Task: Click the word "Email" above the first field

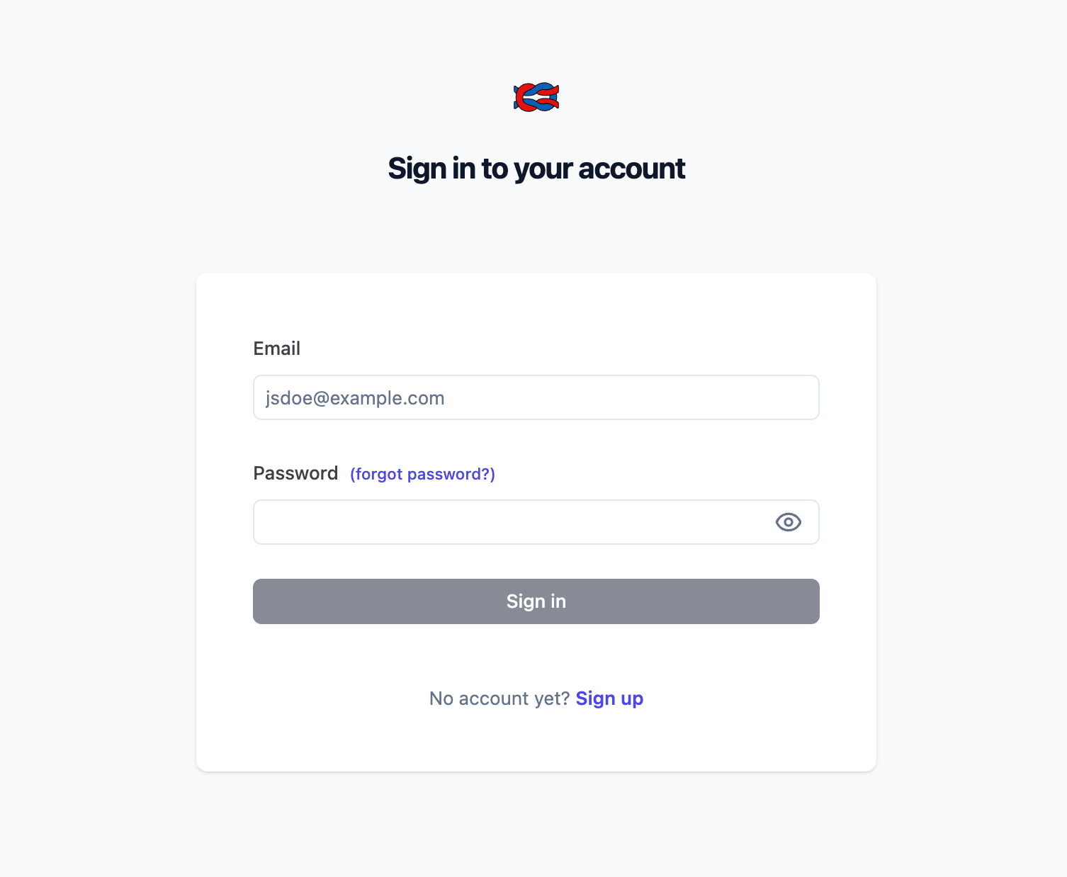Action: coord(277,349)
